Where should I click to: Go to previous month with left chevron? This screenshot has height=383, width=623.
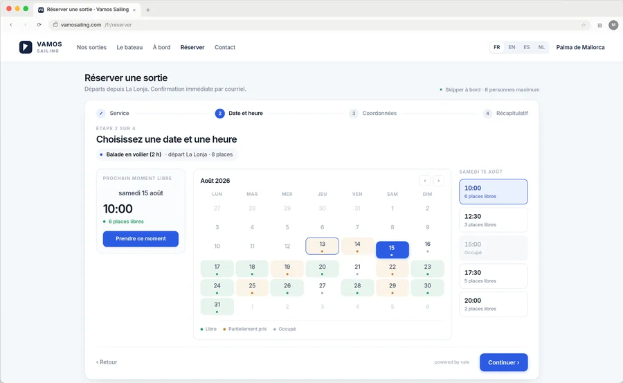point(425,181)
